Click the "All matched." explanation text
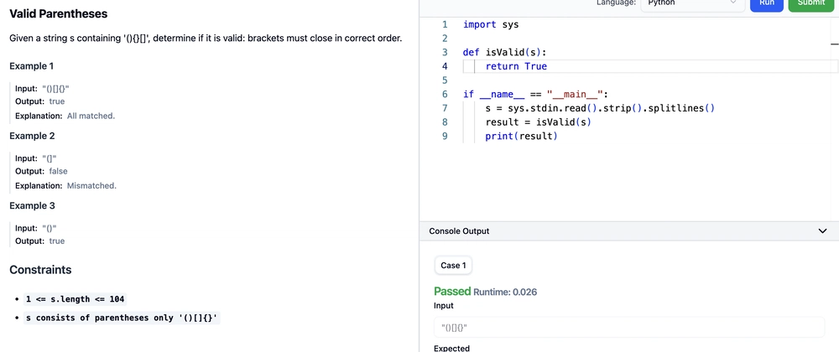Viewport: 839px width, 352px height. pos(91,116)
